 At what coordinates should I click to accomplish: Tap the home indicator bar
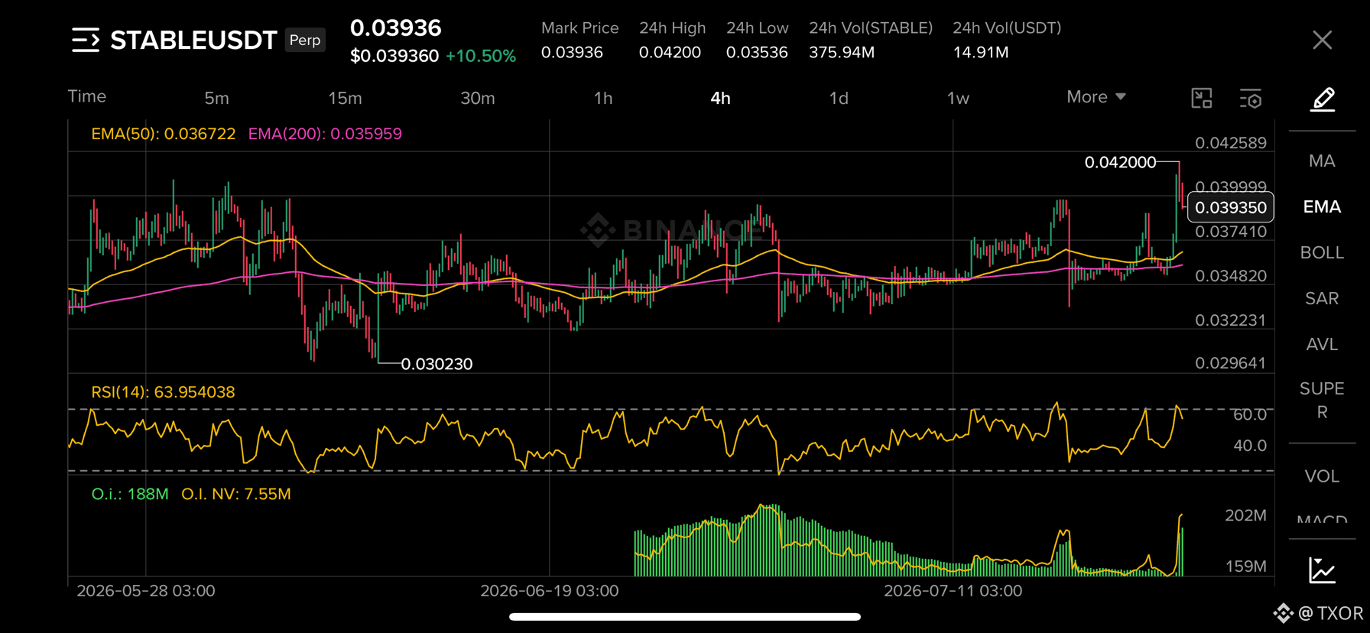[x=685, y=616]
